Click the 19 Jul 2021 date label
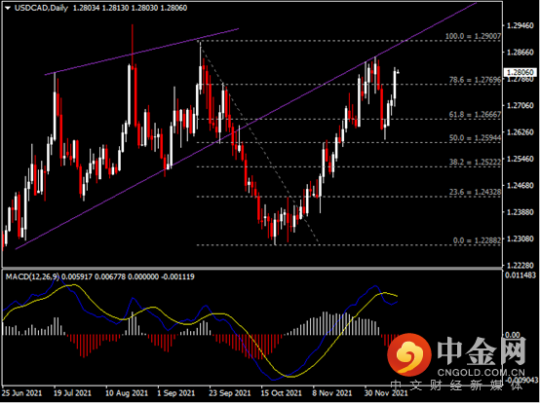Viewport: 540px width, 403px height. (73, 393)
